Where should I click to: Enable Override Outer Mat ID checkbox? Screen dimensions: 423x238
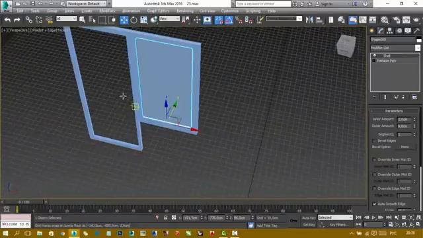coord(374,175)
